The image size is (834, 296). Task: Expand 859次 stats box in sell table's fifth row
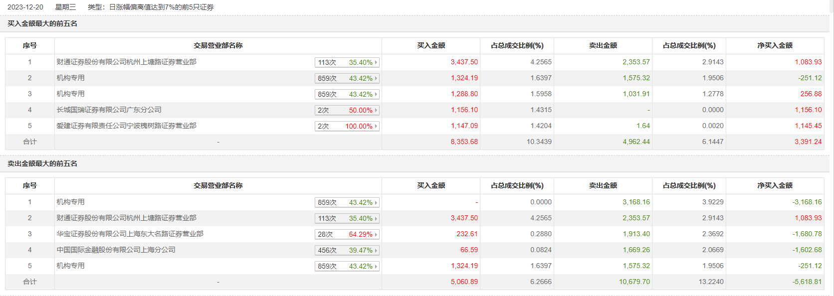pyautogui.click(x=347, y=266)
